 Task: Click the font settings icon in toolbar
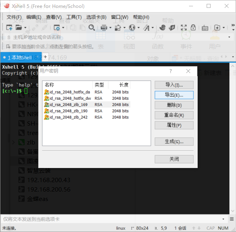[x=146, y=27]
